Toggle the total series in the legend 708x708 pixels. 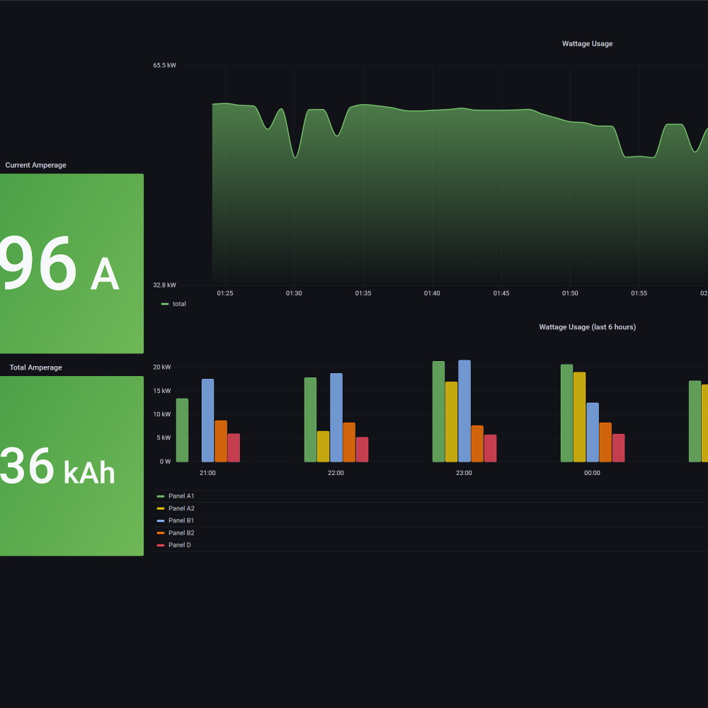click(179, 304)
